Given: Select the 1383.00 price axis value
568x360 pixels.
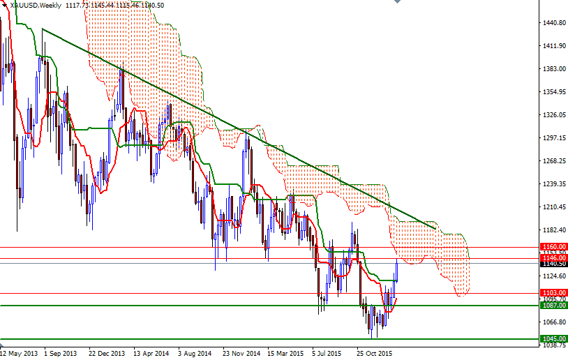Looking at the screenshot, I should tap(553, 69).
